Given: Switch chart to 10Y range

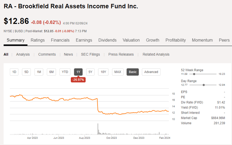Looking at the screenshot, I should (103, 72).
